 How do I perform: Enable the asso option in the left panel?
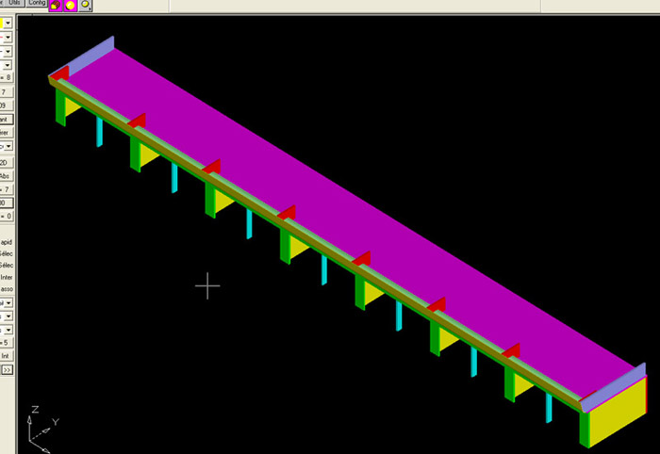(x=6, y=289)
